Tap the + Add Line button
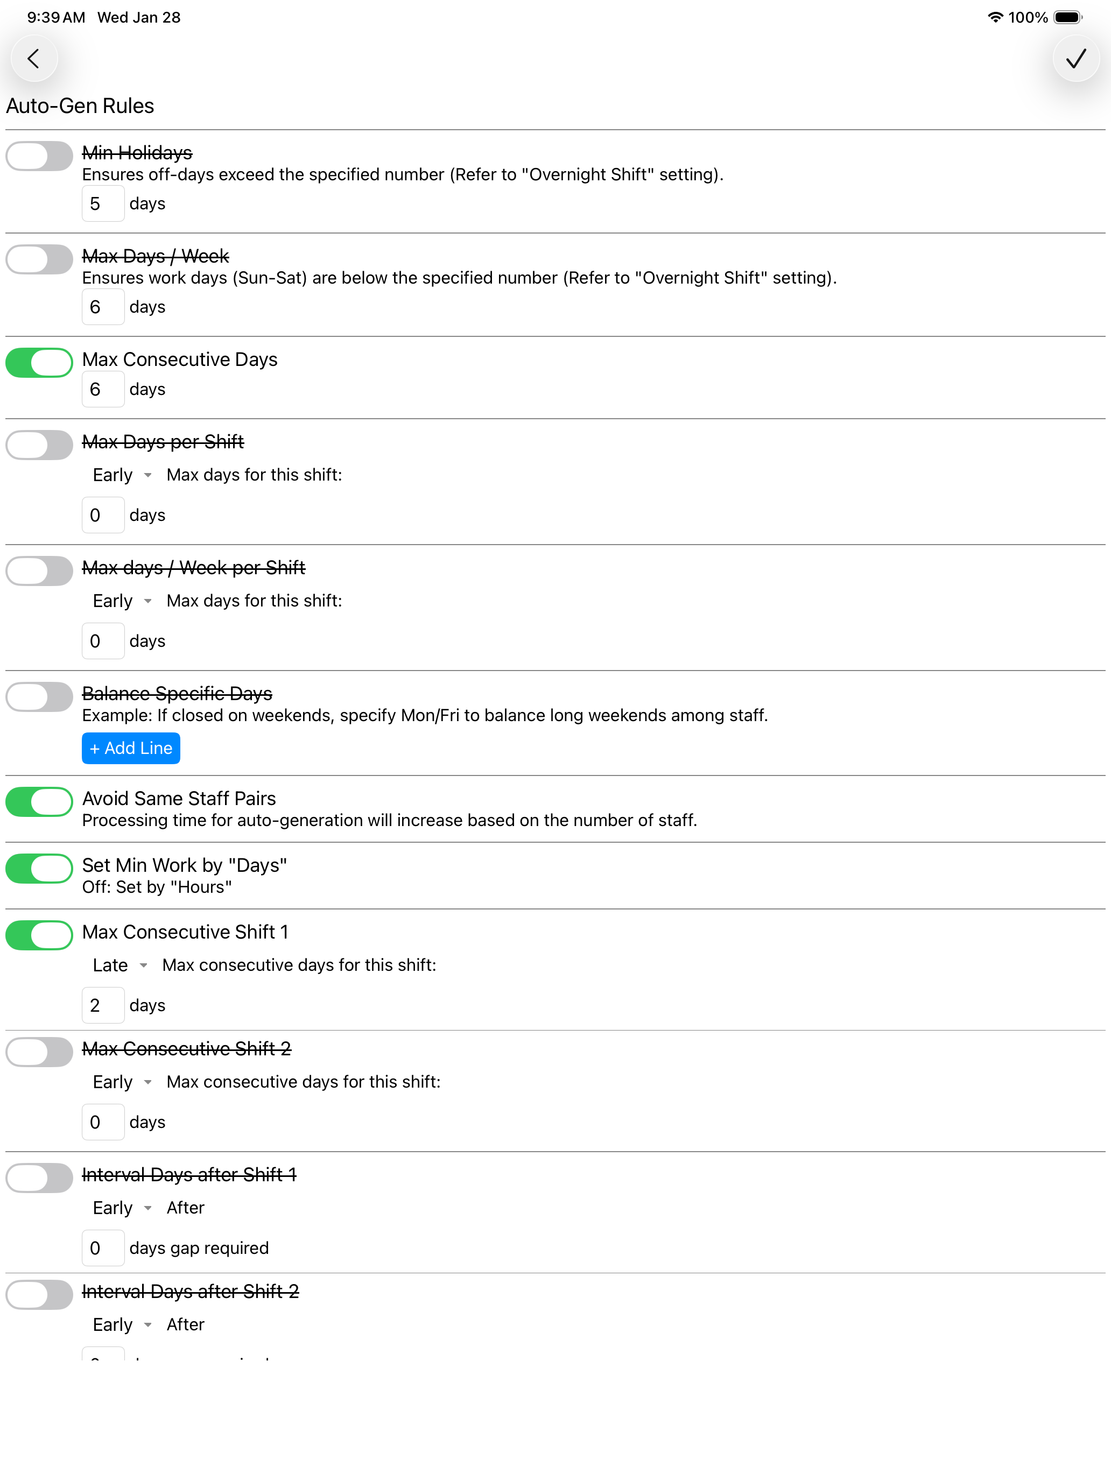1111x1481 pixels. coord(131,748)
